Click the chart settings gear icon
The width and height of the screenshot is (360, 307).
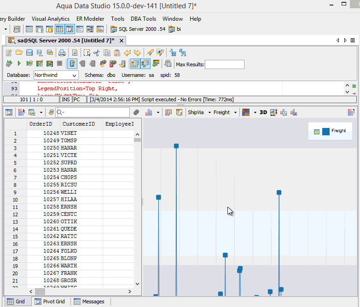(136, 112)
